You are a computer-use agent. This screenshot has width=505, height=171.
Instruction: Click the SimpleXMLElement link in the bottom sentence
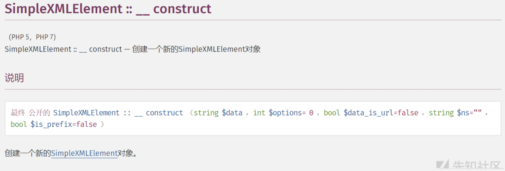pos(84,153)
